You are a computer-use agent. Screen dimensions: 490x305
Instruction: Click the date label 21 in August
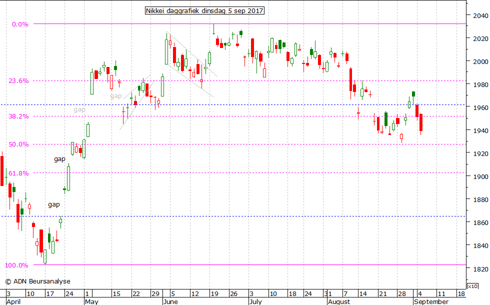point(383,294)
